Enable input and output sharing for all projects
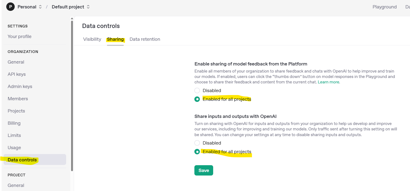Image resolution: width=410 pixels, height=191 pixels. pyautogui.click(x=197, y=152)
